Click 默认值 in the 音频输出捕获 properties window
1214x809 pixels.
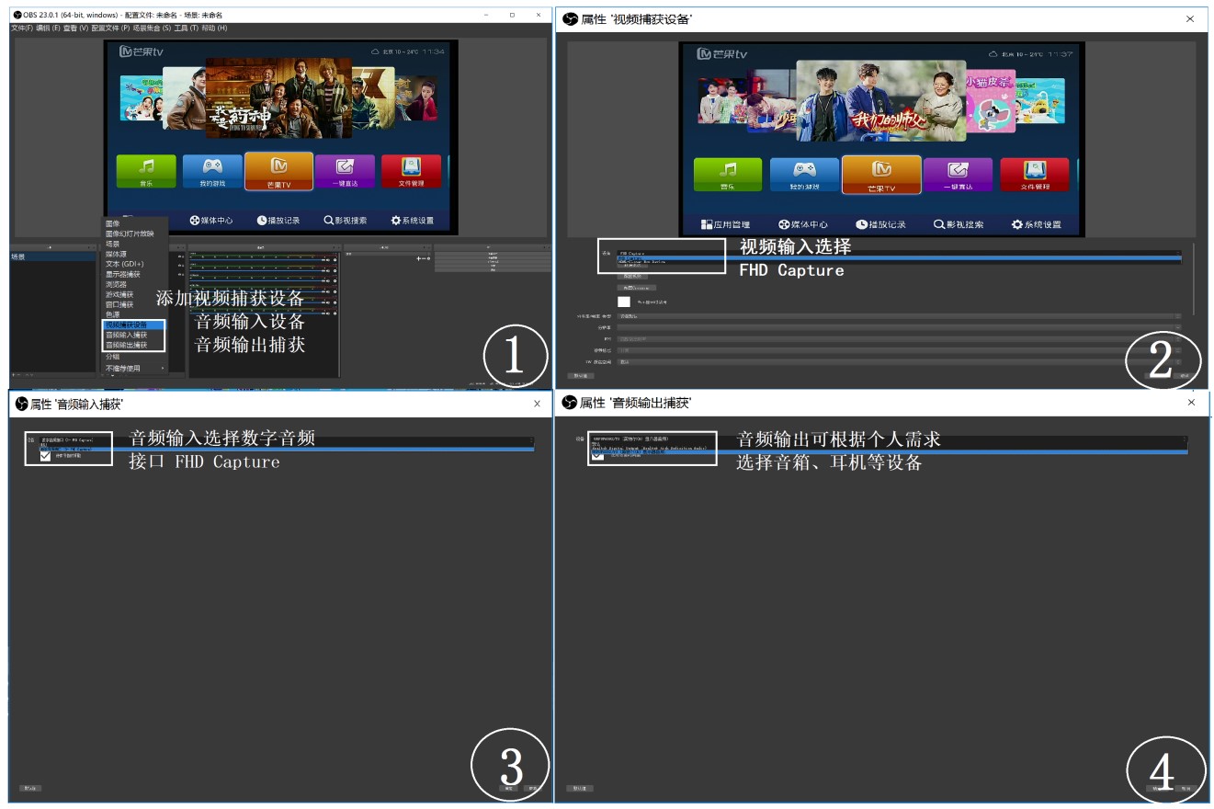(x=580, y=788)
